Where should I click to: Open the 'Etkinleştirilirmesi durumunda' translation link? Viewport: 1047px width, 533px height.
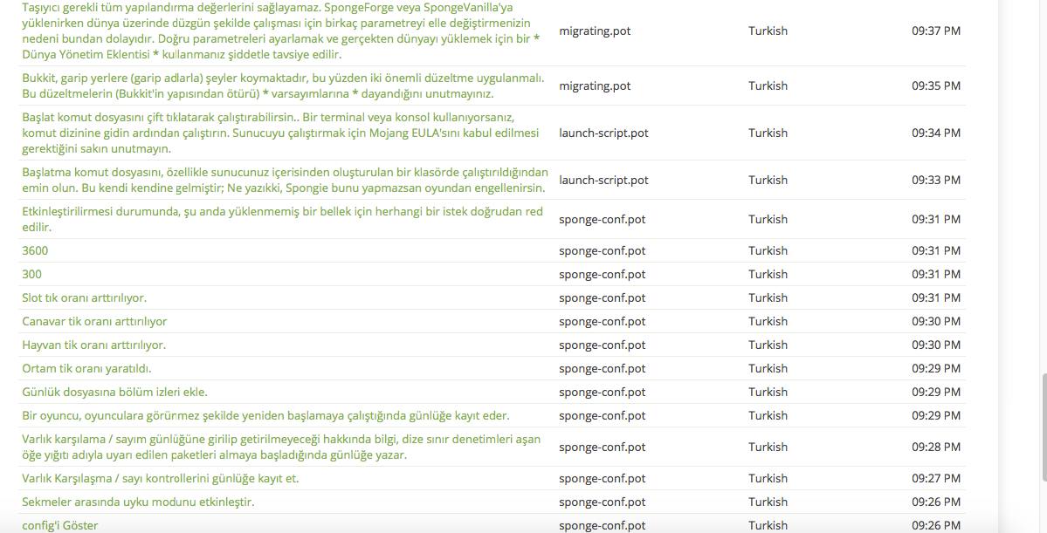coord(282,219)
